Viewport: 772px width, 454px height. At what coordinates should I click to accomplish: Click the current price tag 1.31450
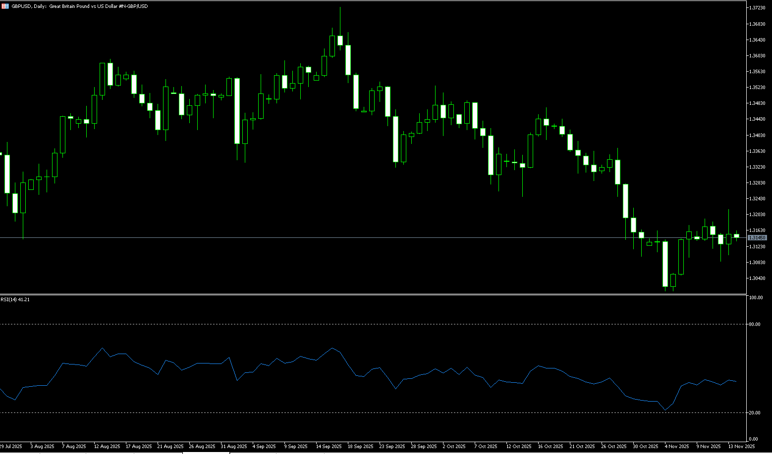757,238
